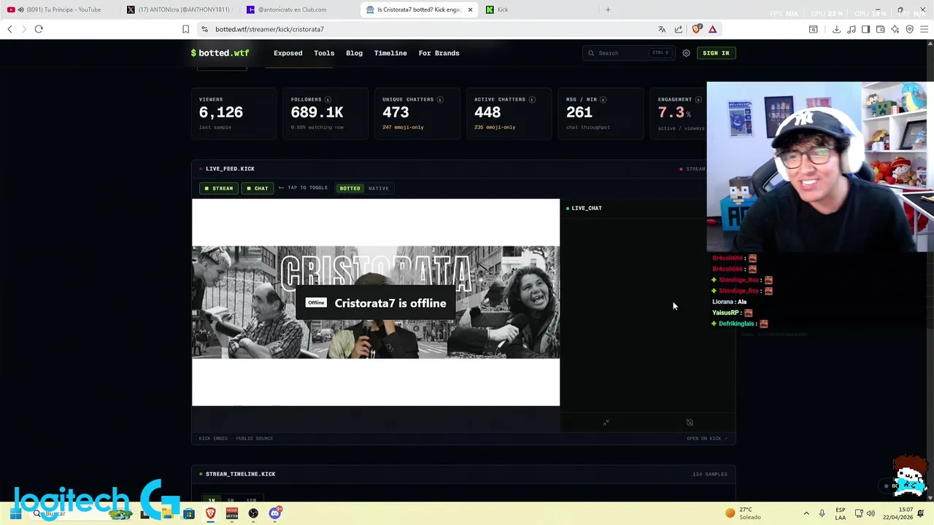Toggle the CHAT panel button

coord(257,188)
